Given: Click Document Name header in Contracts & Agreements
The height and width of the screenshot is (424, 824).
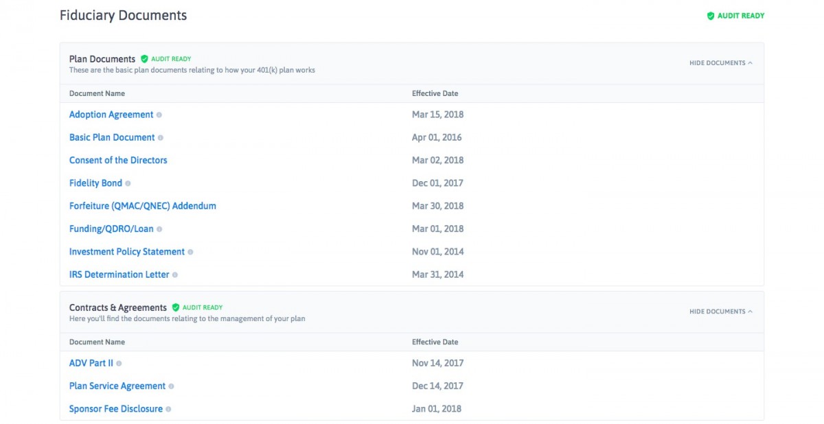Looking at the screenshot, I should pyautogui.click(x=97, y=342).
